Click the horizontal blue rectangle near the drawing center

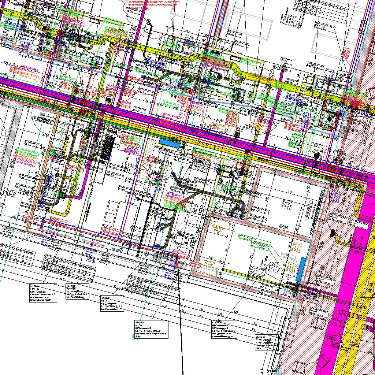tap(170, 143)
